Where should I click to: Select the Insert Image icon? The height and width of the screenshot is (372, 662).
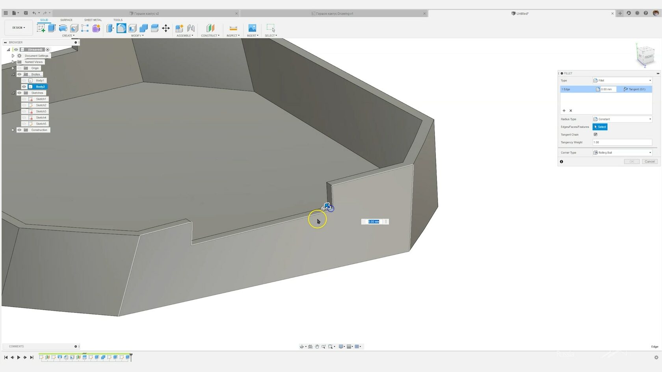[x=252, y=28]
